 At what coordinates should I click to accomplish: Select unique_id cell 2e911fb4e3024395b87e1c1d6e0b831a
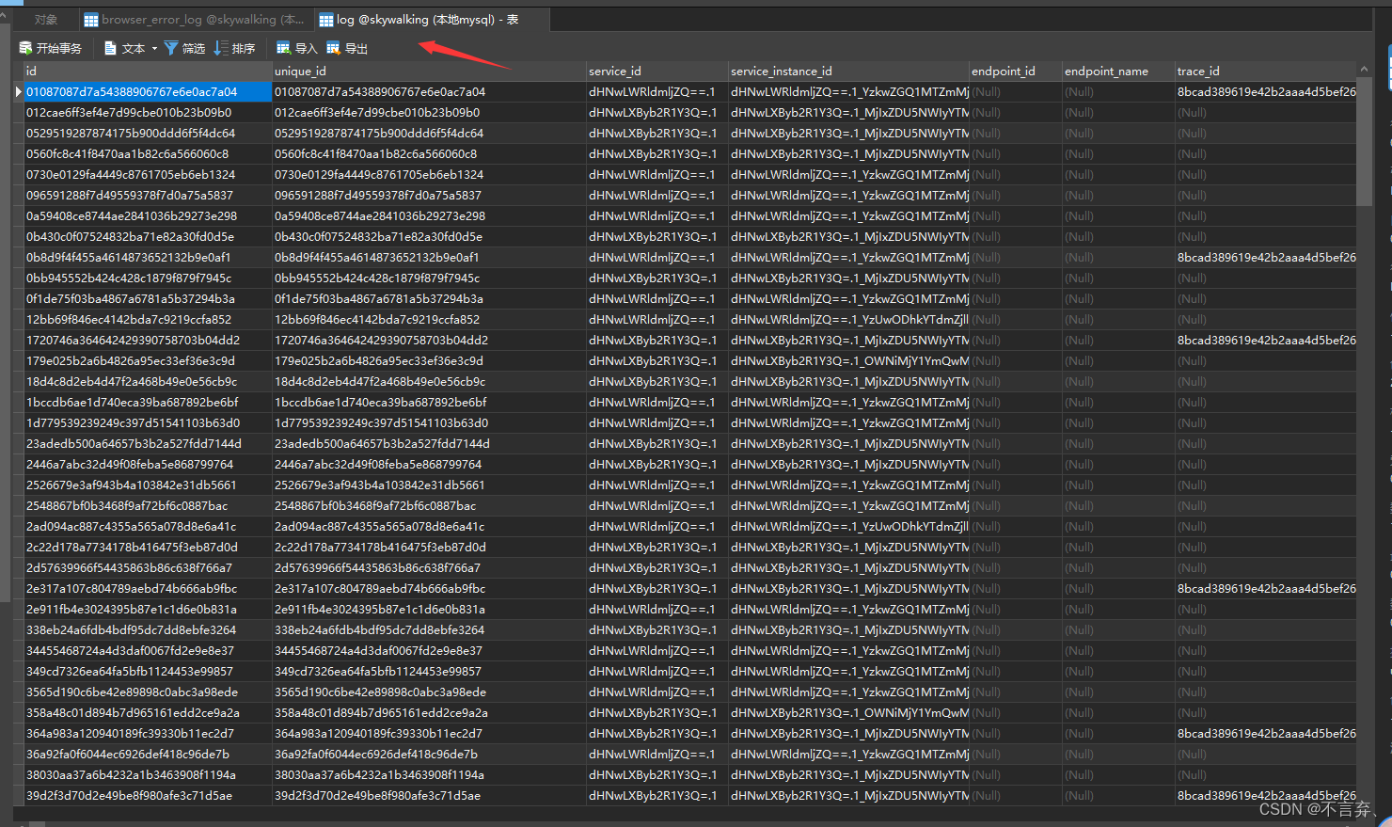pyautogui.click(x=429, y=610)
